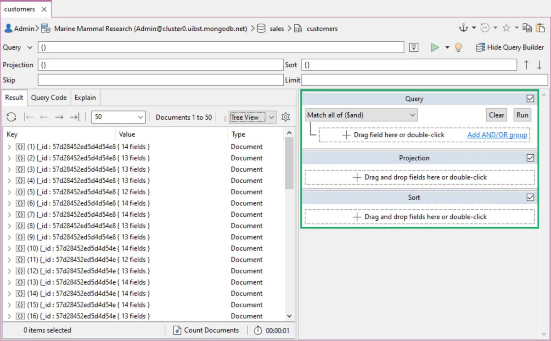
Task: Toggle the Sort section checkbox
Action: pyautogui.click(x=530, y=197)
